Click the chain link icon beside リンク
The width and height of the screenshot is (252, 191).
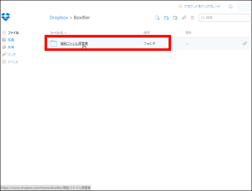(x=4, y=54)
